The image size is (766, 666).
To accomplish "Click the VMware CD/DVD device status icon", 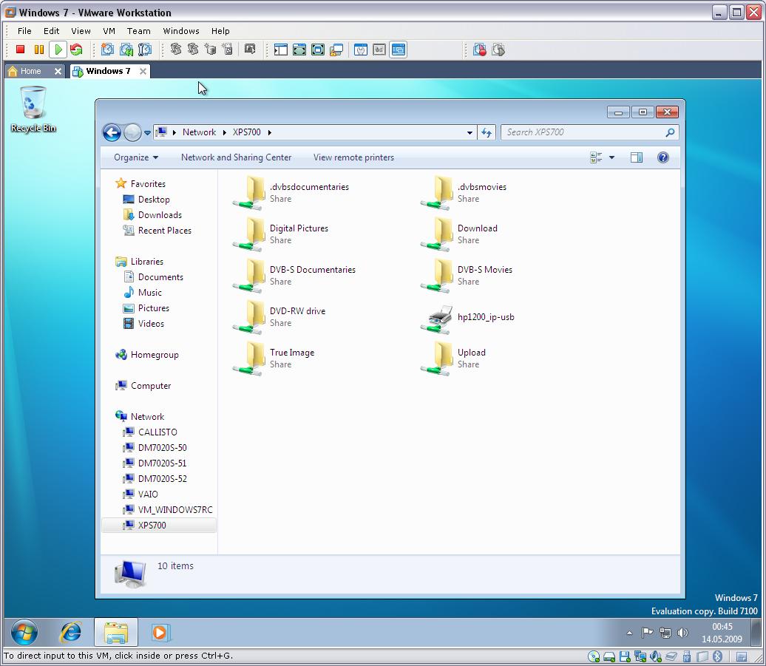I will pyautogui.click(x=594, y=656).
